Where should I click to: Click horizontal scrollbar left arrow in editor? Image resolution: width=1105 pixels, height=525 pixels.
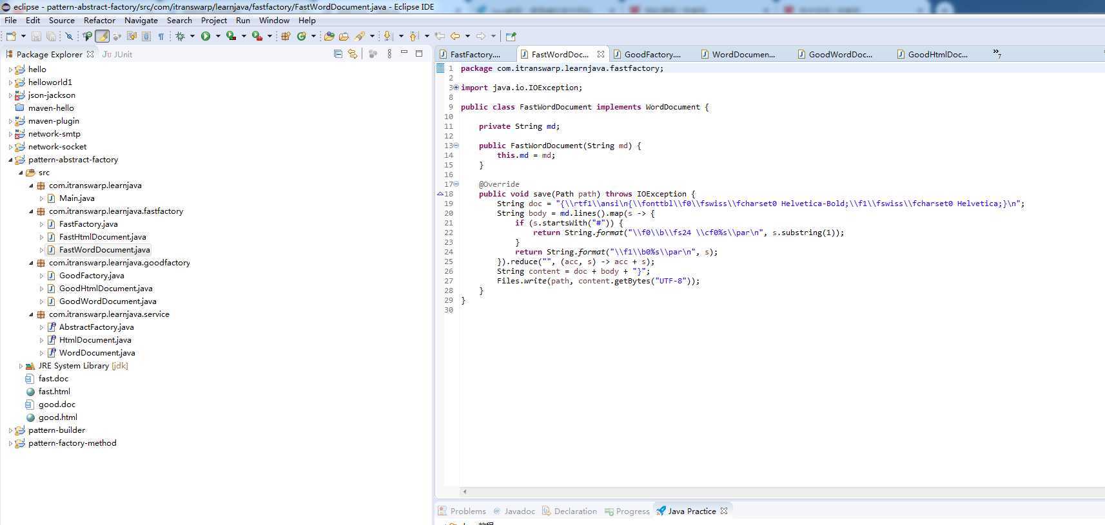pyautogui.click(x=464, y=492)
